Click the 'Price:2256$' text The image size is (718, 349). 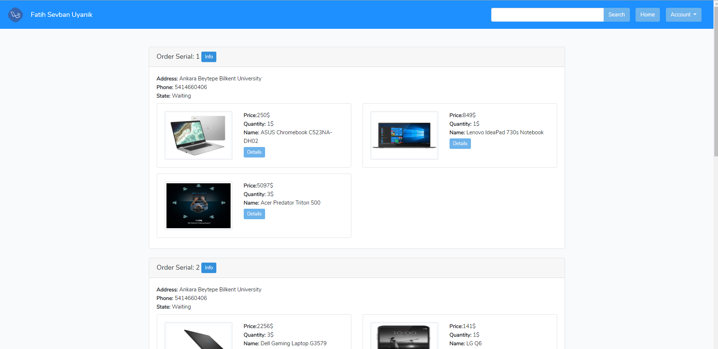258,326
